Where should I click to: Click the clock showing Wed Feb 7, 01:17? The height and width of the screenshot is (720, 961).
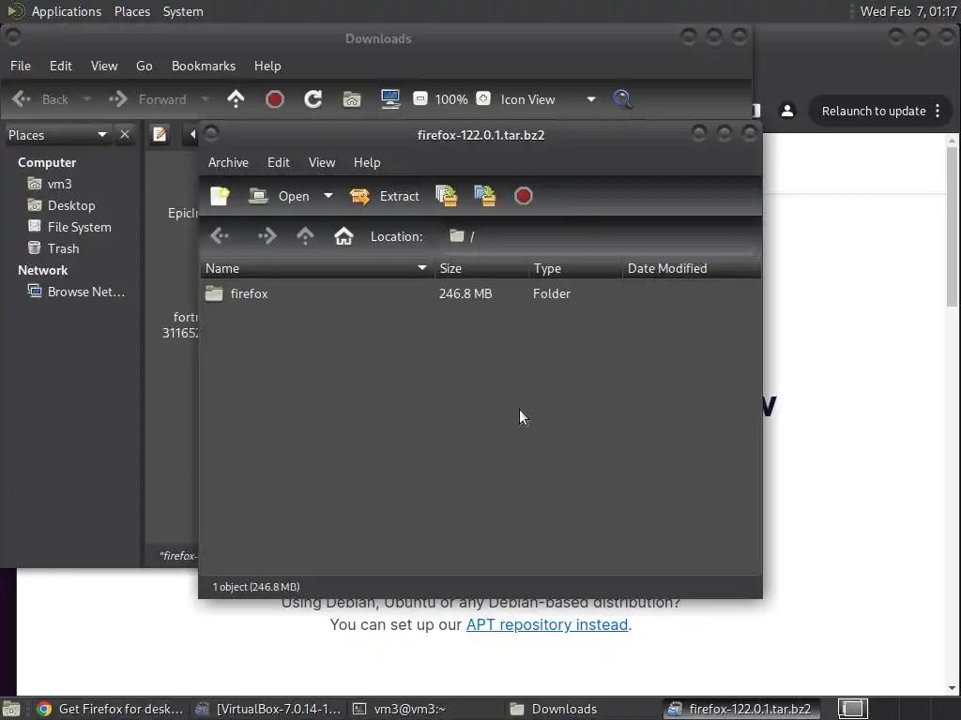pos(908,11)
